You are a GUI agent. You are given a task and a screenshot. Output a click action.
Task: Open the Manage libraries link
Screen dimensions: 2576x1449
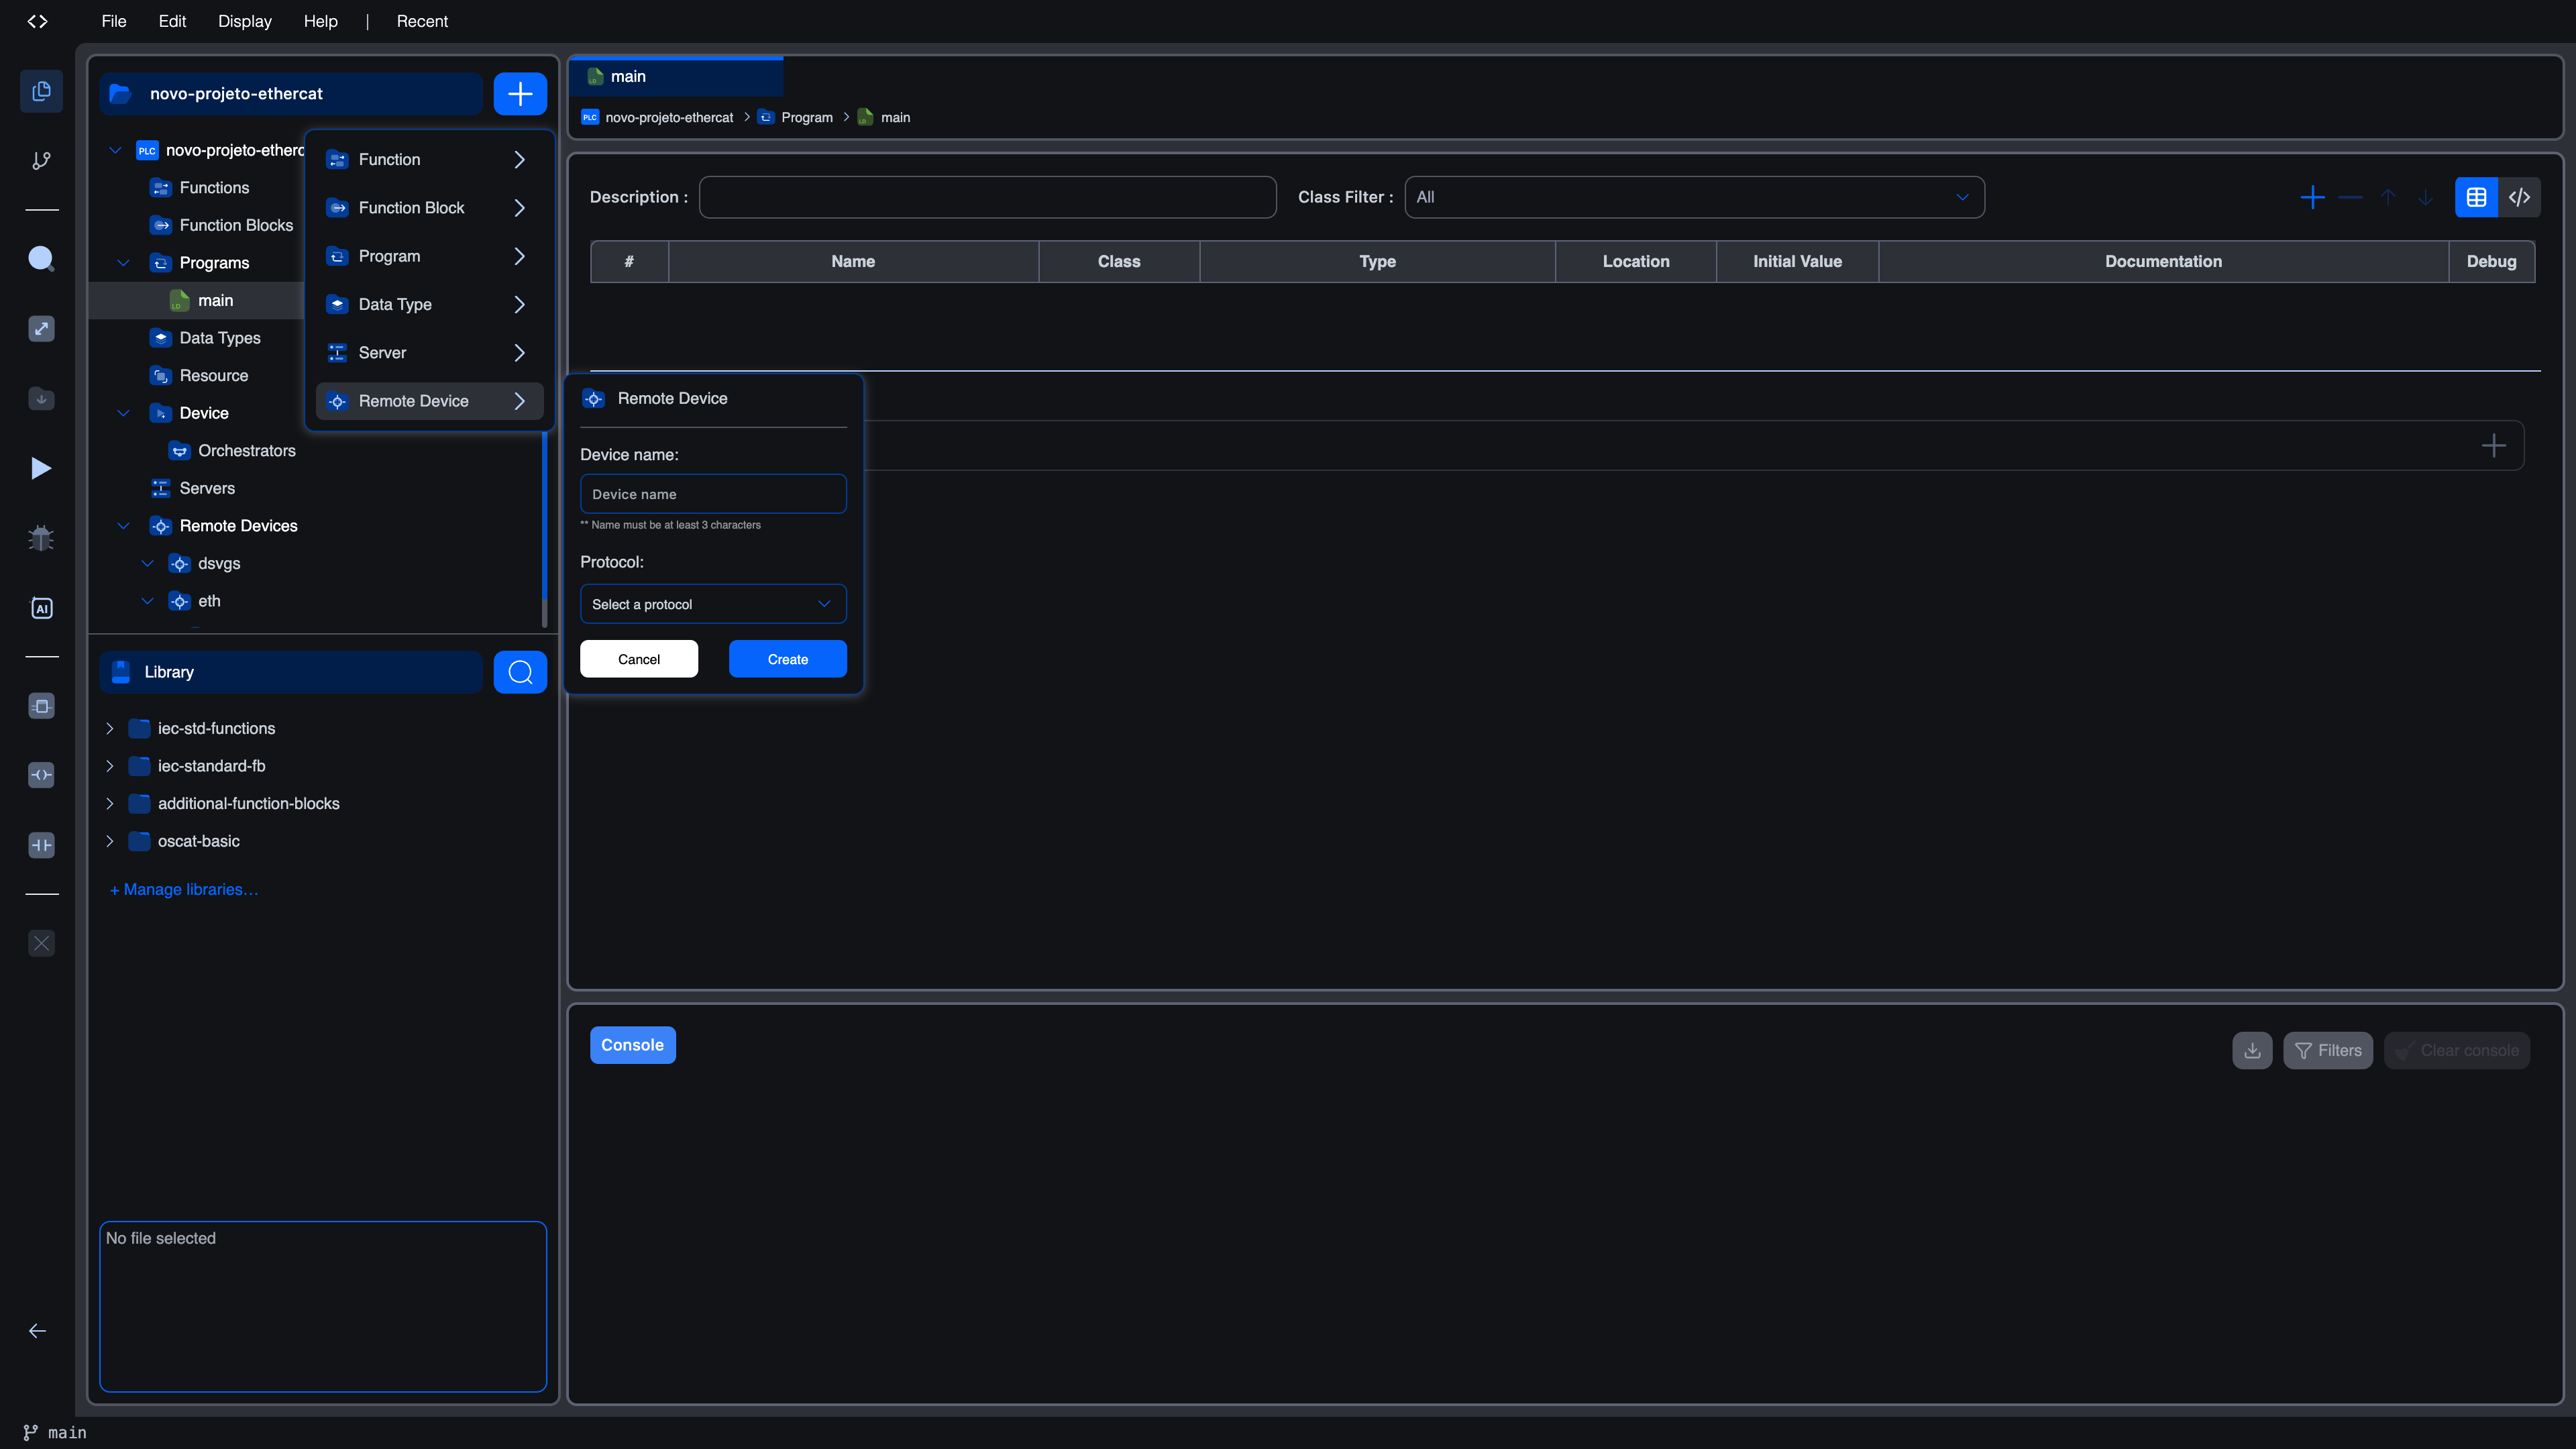(x=184, y=889)
